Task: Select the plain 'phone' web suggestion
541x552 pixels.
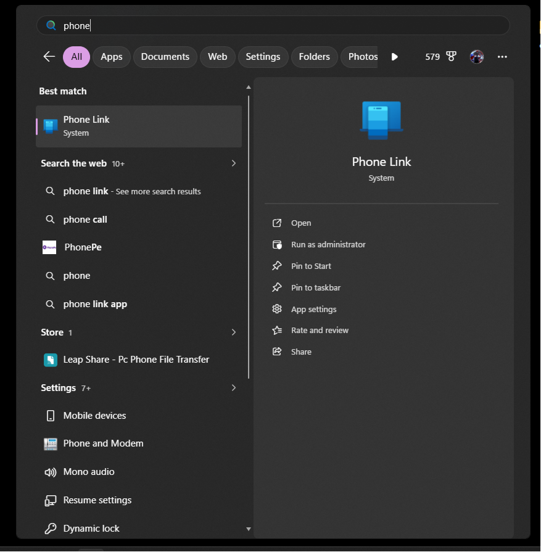Action: click(139, 276)
